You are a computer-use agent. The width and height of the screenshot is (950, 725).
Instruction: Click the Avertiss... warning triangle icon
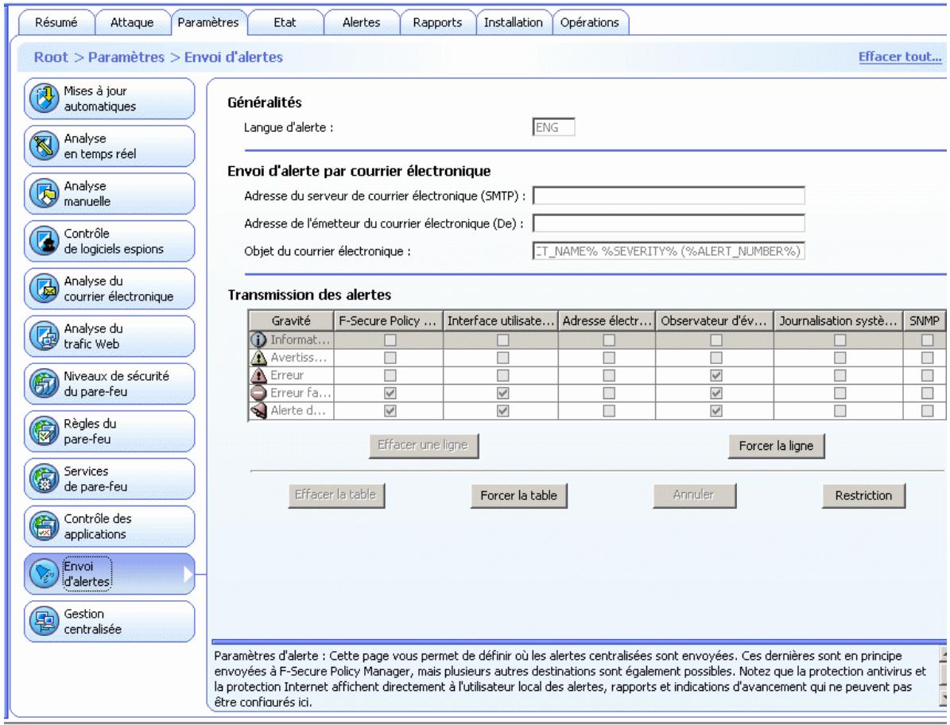point(258,358)
